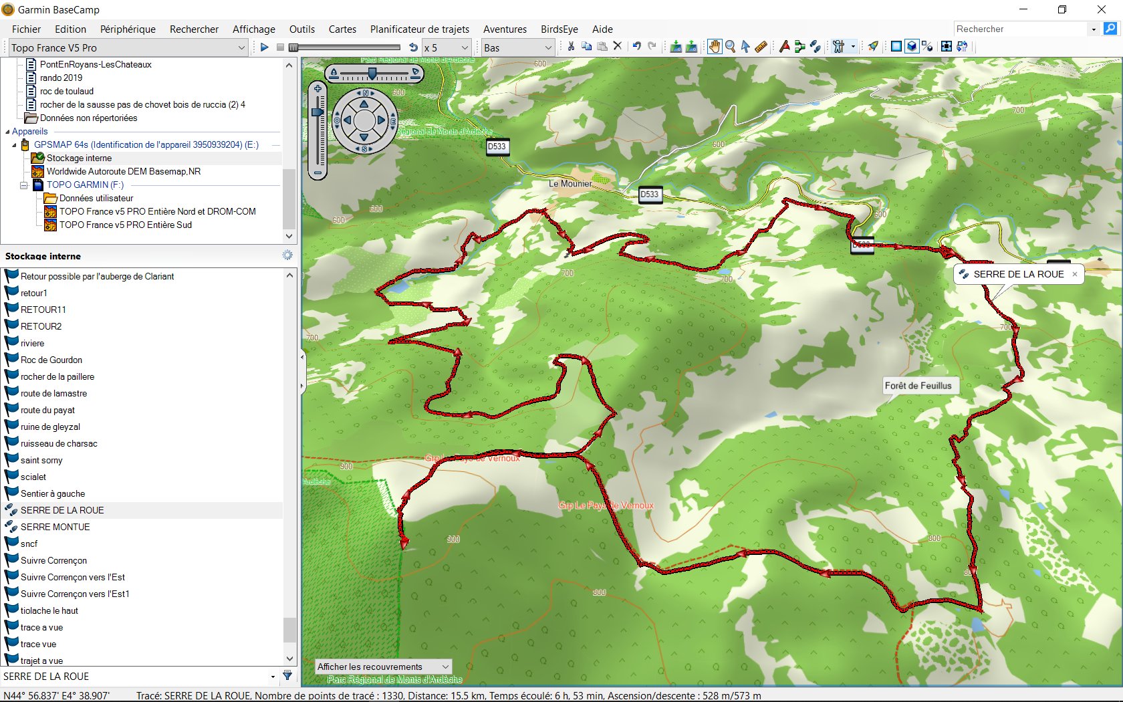Open the BirdsEye menu

click(559, 29)
